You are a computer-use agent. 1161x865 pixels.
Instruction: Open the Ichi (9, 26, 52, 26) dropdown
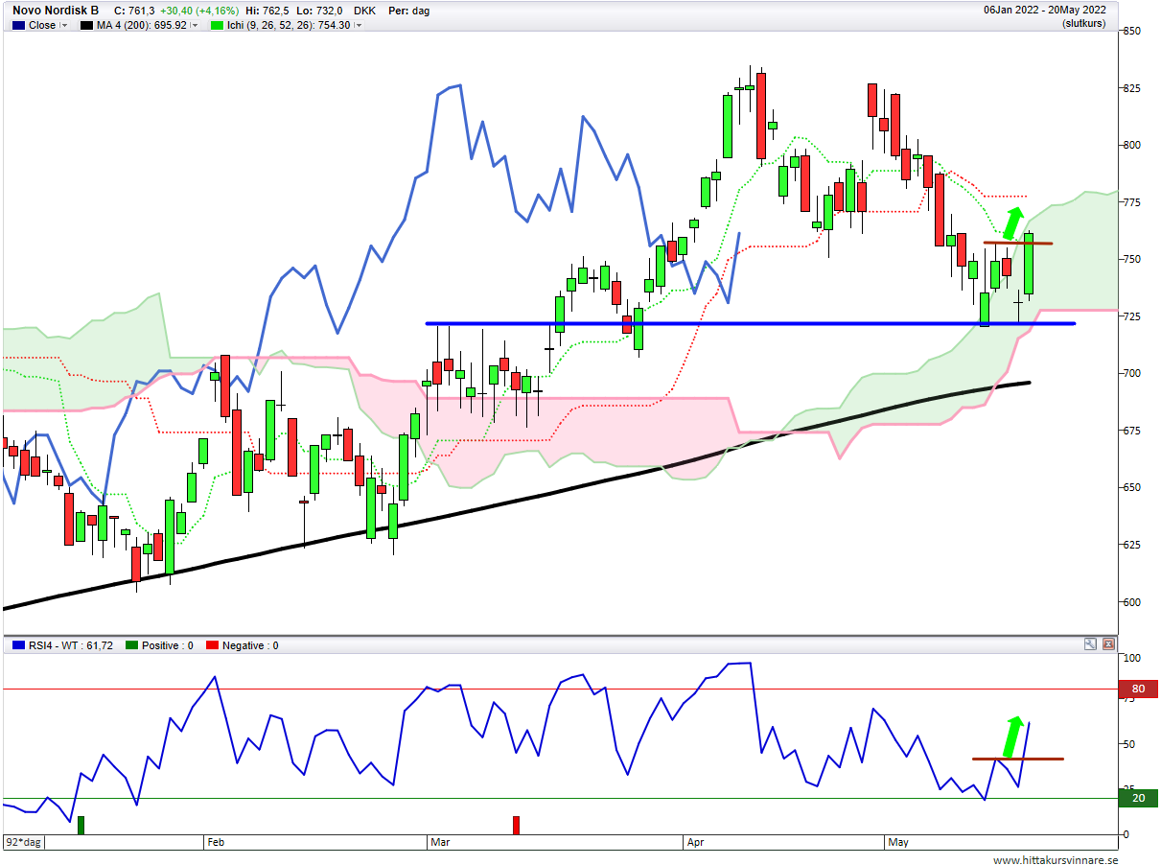(359, 26)
